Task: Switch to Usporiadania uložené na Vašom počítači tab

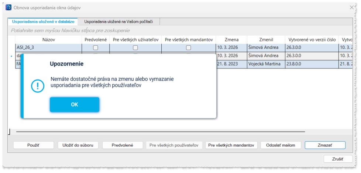Action: coord(119,22)
